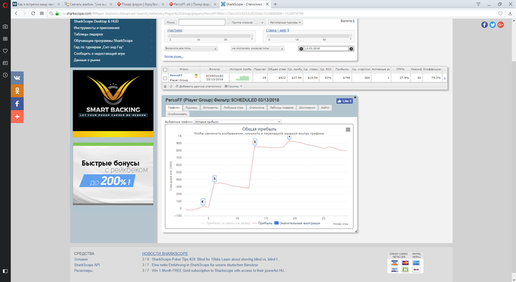This screenshot has height=282, width=516.
Task: Expand 'Данные о рынке' sidebar menu item
Action: 113,60
